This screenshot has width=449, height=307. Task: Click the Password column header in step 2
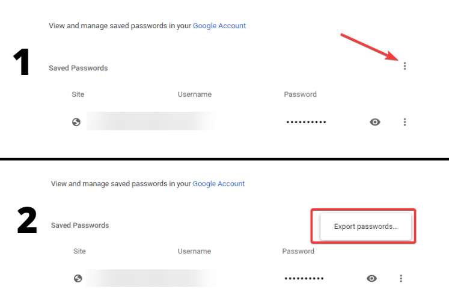[x=298, y=251]
